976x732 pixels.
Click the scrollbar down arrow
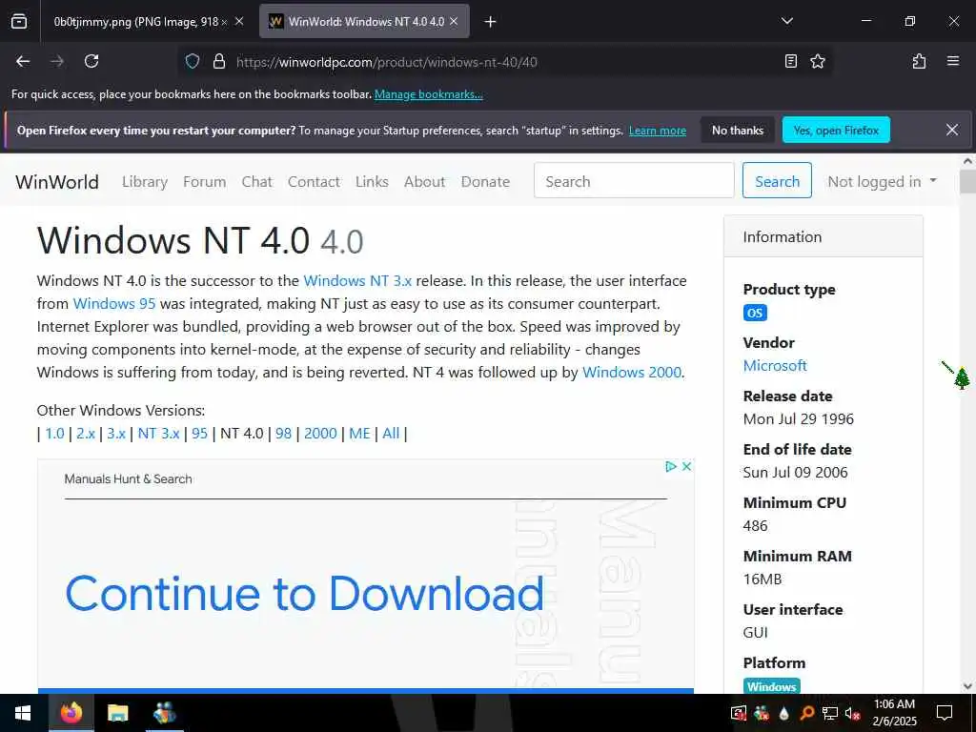967,686
